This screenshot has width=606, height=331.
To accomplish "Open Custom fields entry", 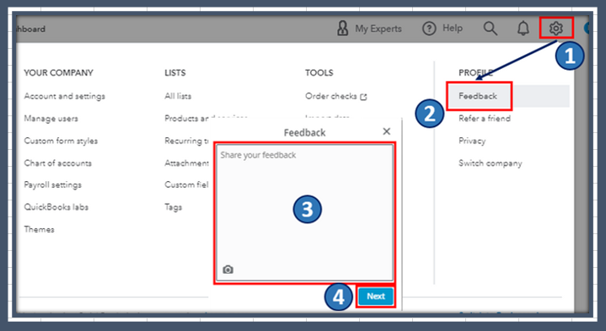I will [x=186, y=185].
